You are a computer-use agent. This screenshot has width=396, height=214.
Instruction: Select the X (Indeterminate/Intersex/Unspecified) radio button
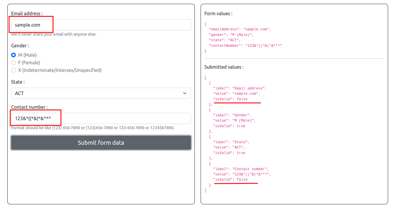[x=13, y=70]
